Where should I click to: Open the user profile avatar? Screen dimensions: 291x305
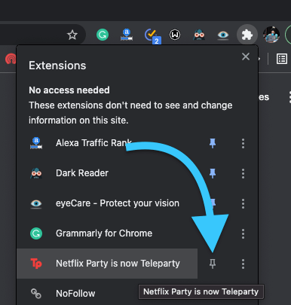[x=271, y=35]
